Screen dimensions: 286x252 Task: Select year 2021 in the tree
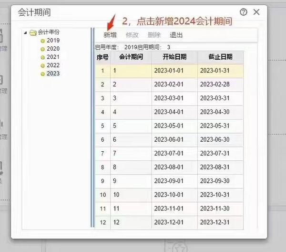pos(53,57)
